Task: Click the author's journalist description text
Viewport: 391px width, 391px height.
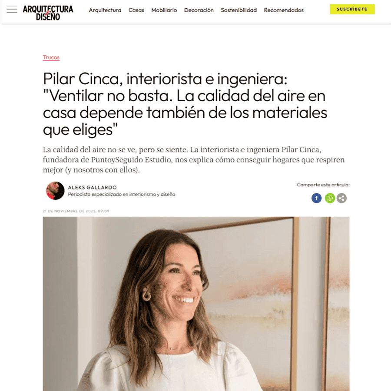Action: pos(122,195)
